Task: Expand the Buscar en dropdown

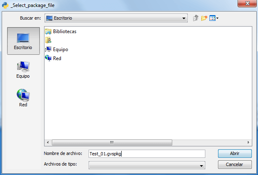Action: click(x=184, y=18)
